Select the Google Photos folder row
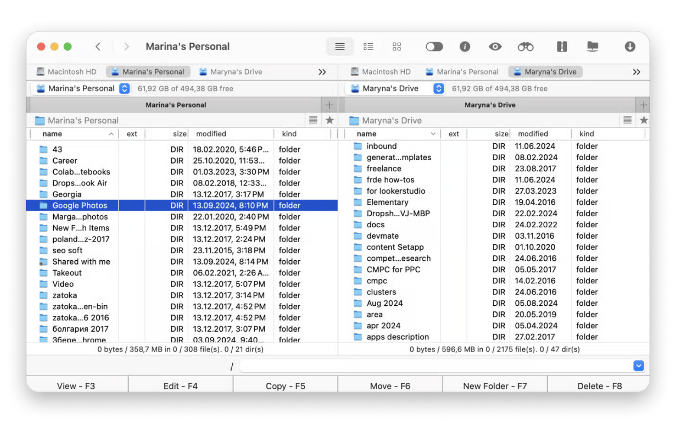The image size is (676, 427). point(182,205)
